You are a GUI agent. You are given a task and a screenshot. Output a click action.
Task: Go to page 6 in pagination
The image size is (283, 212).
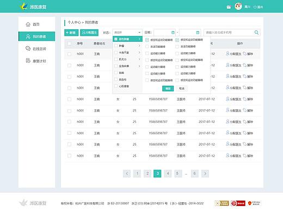coord(195,173)
